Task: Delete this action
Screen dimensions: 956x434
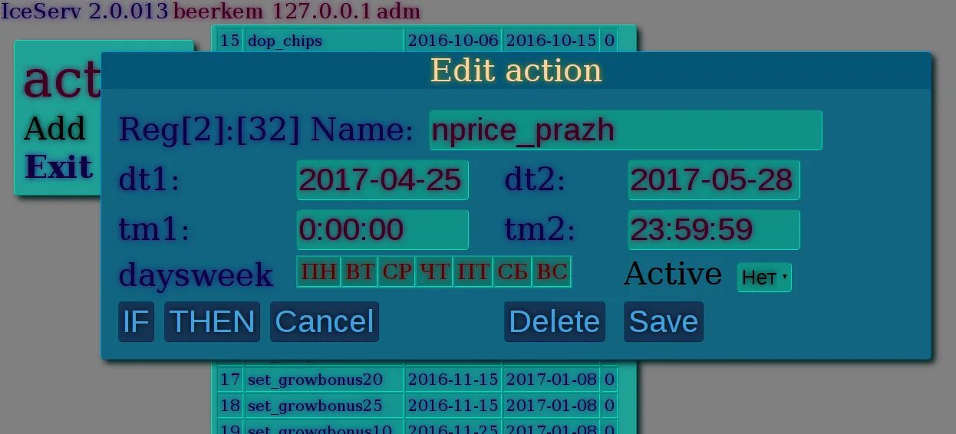Action: (555, 321)
